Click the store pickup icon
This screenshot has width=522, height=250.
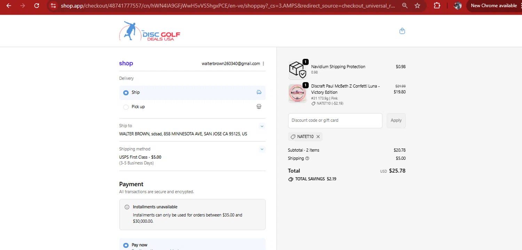pyautogui.click(x=259, y=107)
